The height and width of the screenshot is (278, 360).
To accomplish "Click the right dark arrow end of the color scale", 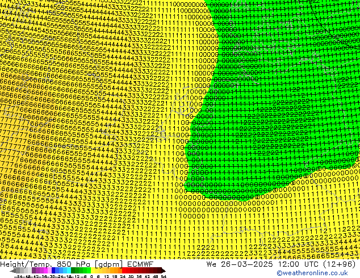I will point(164,271).
